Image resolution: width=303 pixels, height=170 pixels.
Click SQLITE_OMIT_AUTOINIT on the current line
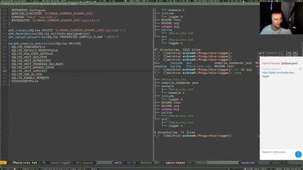pos(29,71)
